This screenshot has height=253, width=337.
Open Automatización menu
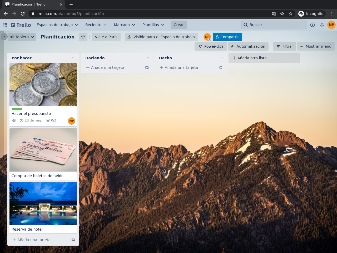click(x=249, y=46)
